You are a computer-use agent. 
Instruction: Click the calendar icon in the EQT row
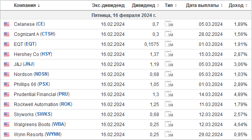click(x=169, y=44)
